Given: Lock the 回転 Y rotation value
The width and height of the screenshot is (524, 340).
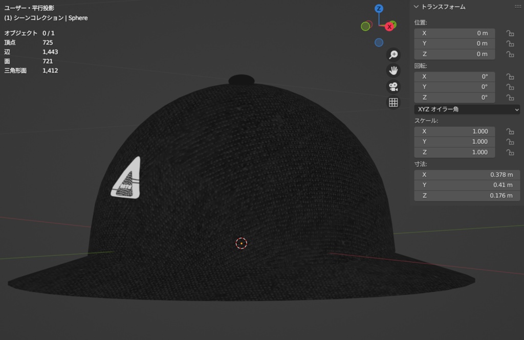Looking at the screenshot, I should point(510,86).
